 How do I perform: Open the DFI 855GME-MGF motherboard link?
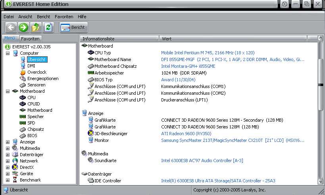click(x=233, y=59)
